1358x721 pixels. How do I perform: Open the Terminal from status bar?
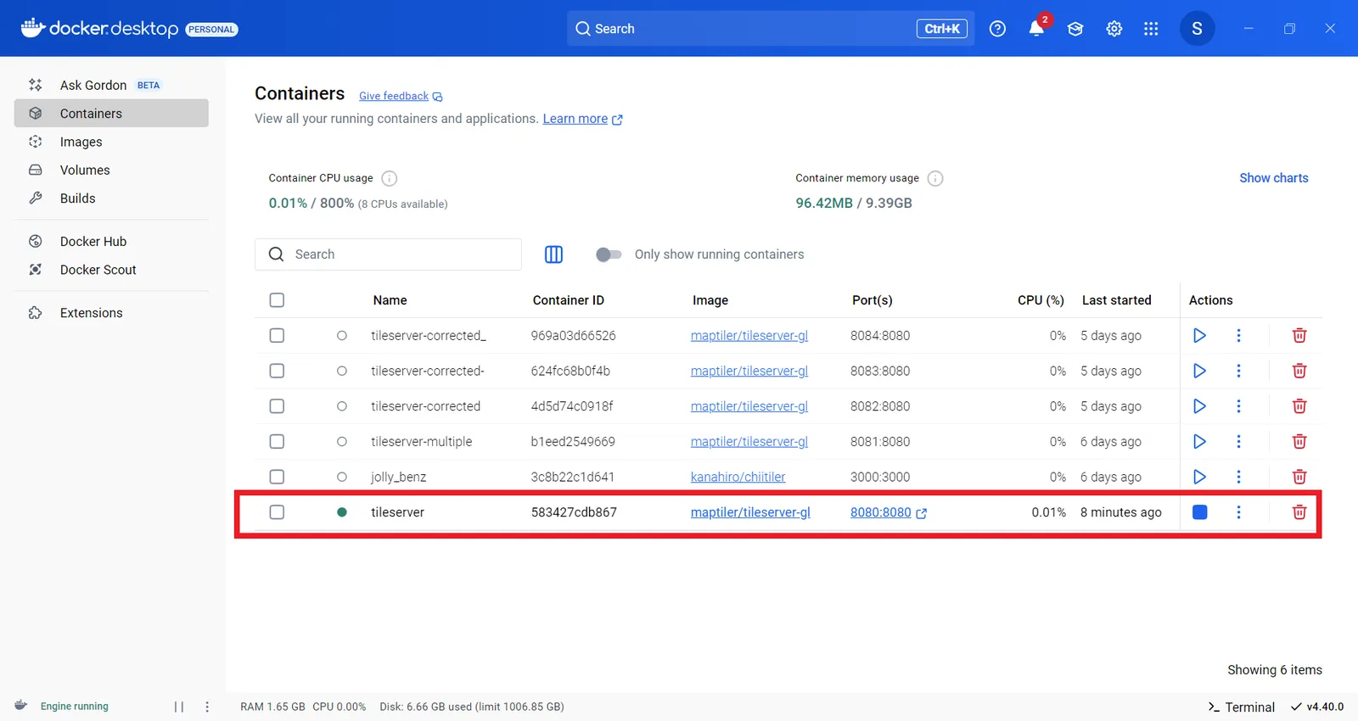click(1241, 707)
